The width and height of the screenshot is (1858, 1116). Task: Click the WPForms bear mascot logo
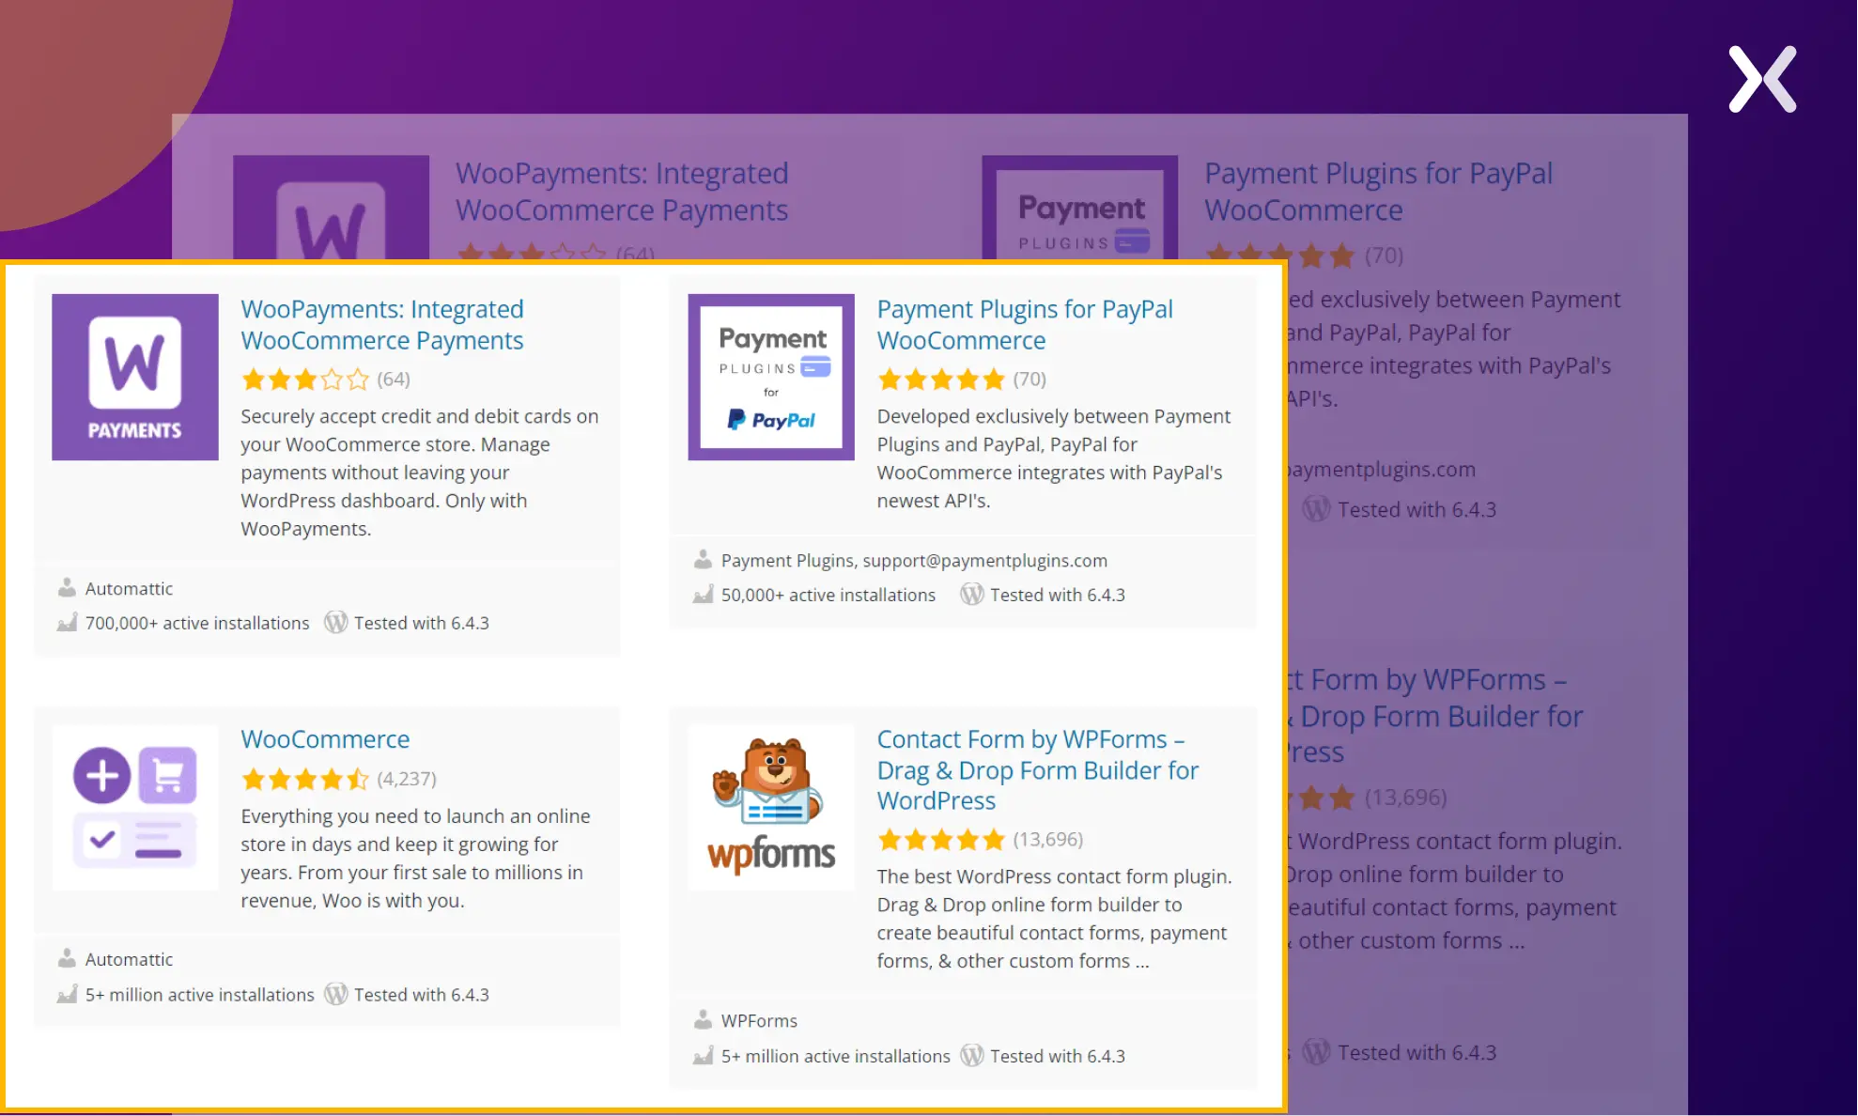[771, 807]
